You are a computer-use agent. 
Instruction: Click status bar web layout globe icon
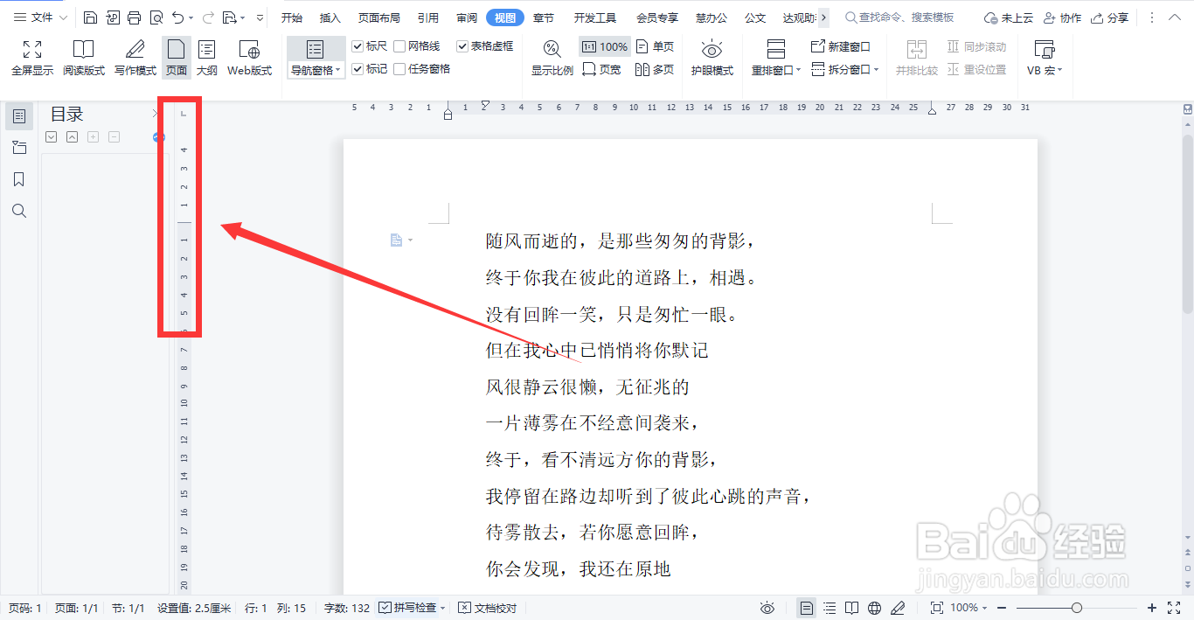pyautogui.click(x=875, y=608)
